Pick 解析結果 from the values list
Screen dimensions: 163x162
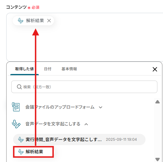tap(33, 152)
